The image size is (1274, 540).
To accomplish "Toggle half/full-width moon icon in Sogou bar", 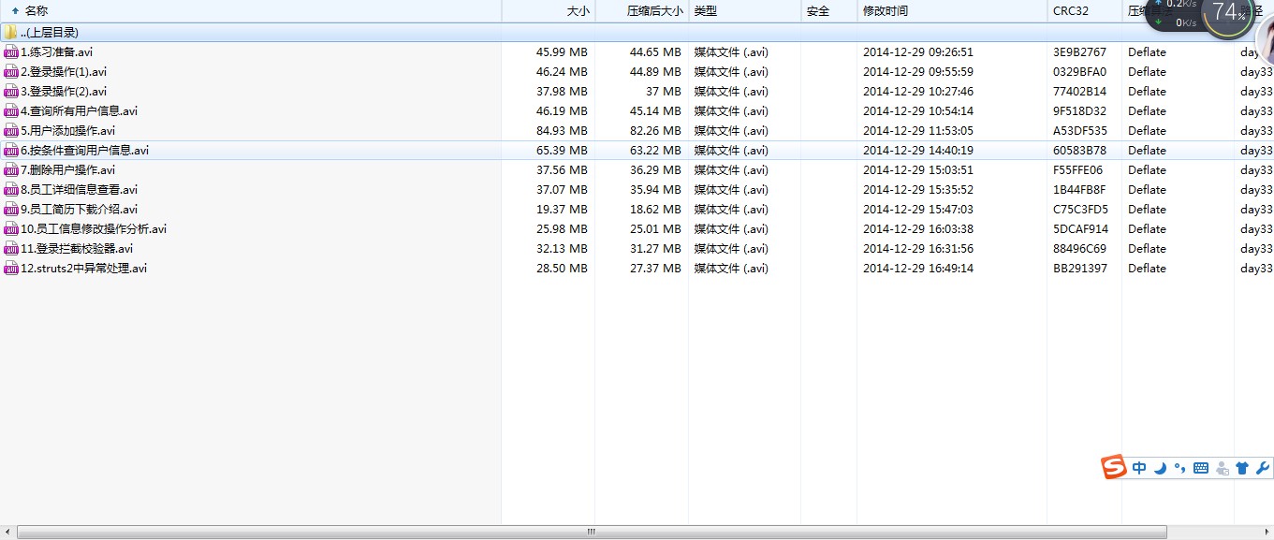I will 1160,468.
